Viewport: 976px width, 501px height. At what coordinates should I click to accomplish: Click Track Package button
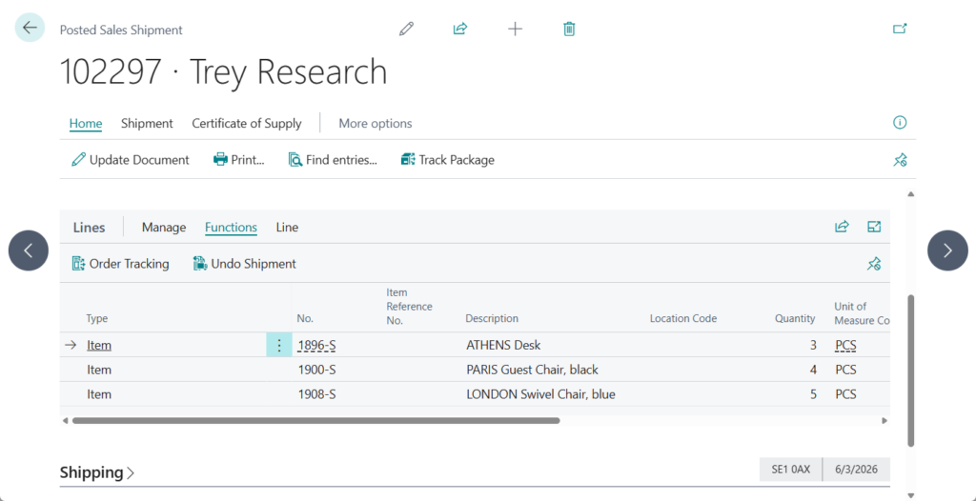(447, 160)
